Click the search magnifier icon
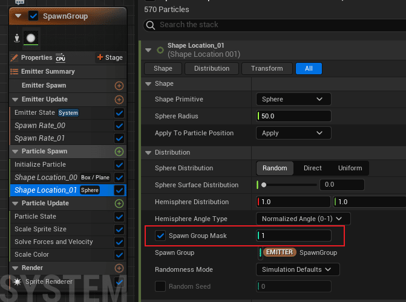406x302 pixels. coord(151,25)
